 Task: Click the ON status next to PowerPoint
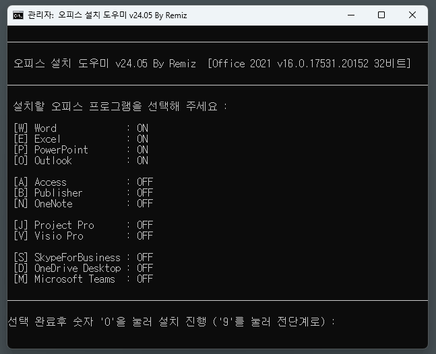tap(142, 149)
